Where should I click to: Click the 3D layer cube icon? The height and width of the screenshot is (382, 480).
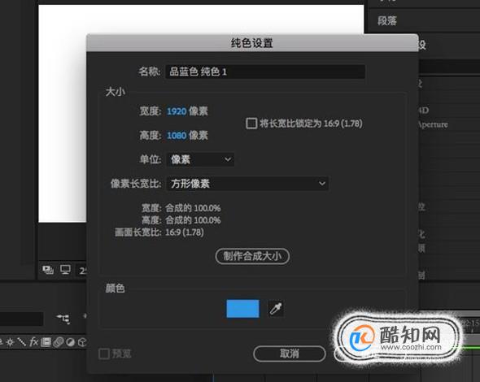click(x=82, y=342)
